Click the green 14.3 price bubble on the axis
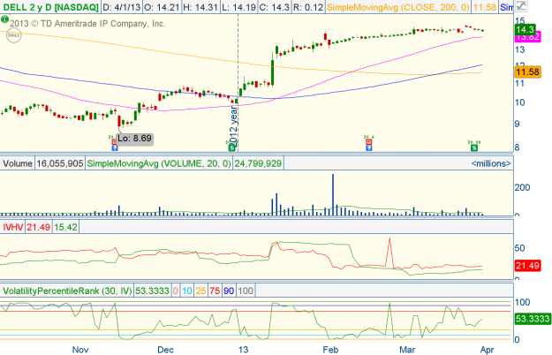The width and height of the screenshot is (552, 355). click(x=526, y=29)
